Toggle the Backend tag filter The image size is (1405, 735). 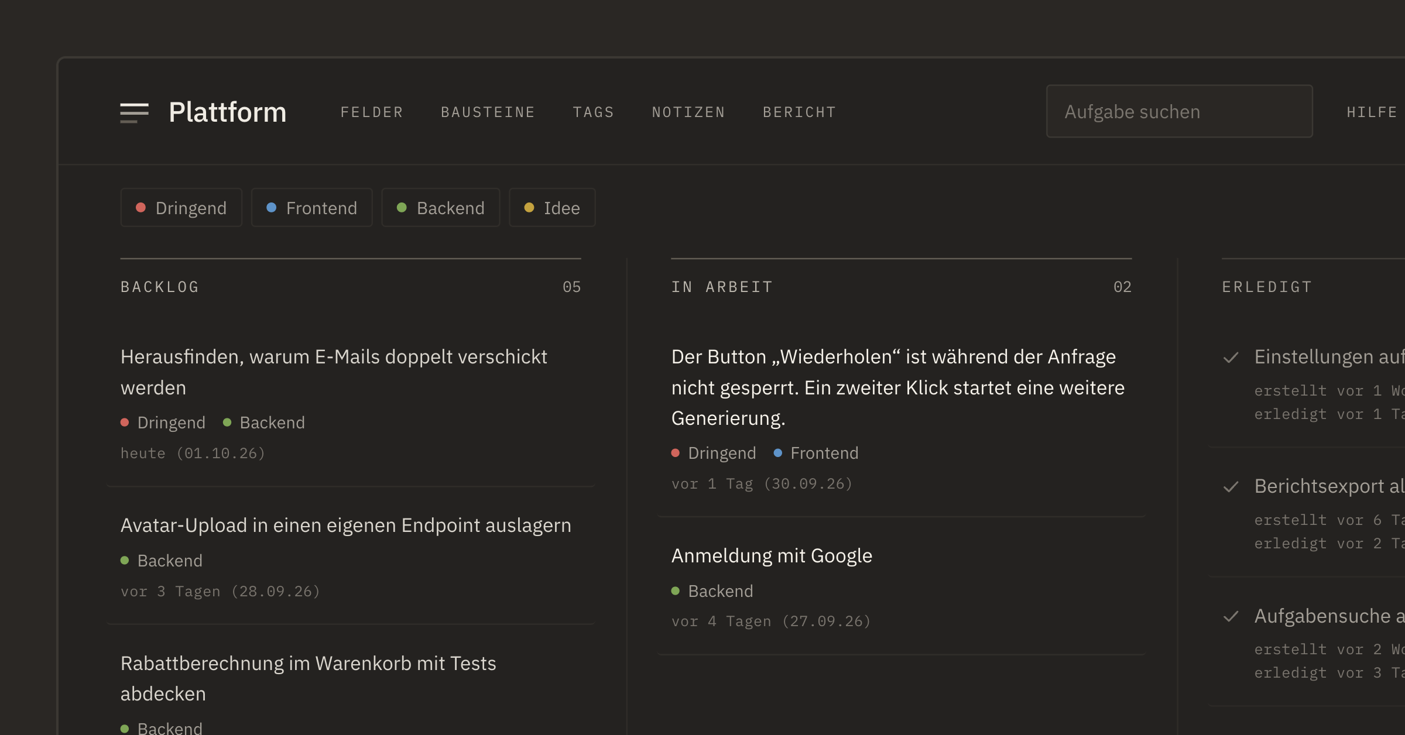pyautogui.click(x=441, y=208)
